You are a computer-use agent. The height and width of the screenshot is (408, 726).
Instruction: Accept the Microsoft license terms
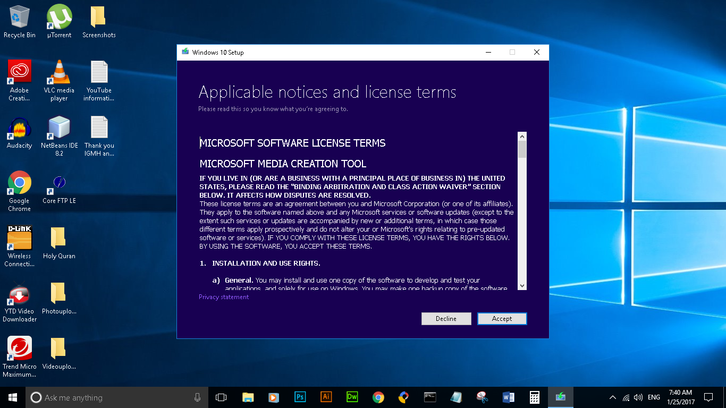click(502, 319)
